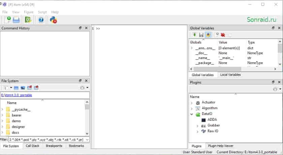Expand the demo folder

click(x=2, y=121)
